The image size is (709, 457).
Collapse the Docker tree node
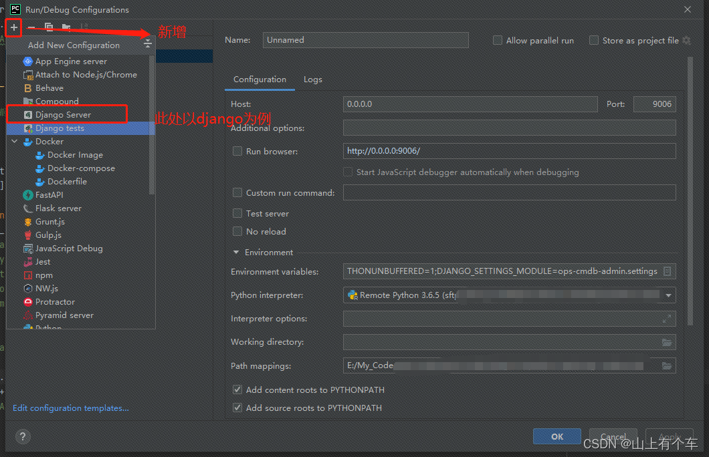pos(15,142)
